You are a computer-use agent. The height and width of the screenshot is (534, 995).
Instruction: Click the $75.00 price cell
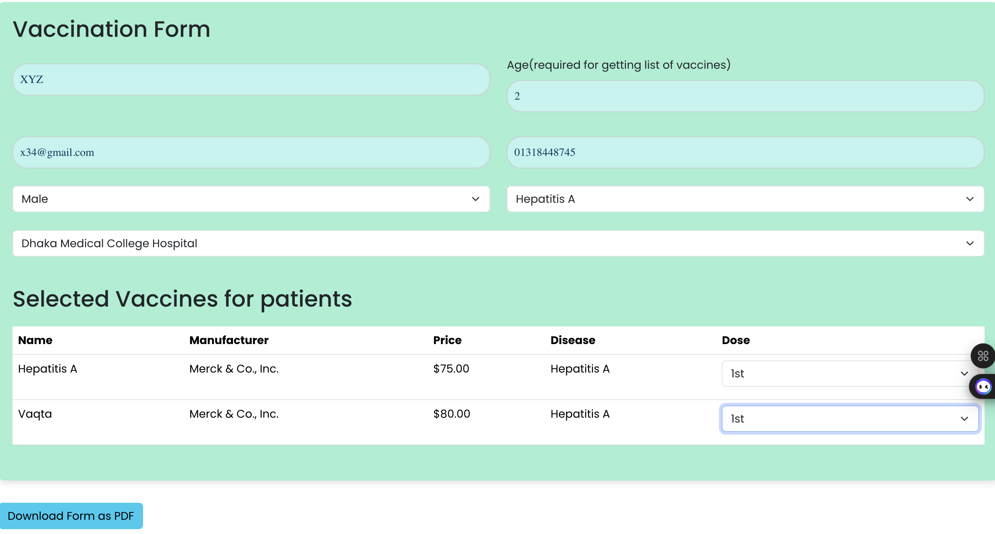(x=451, y=369)
